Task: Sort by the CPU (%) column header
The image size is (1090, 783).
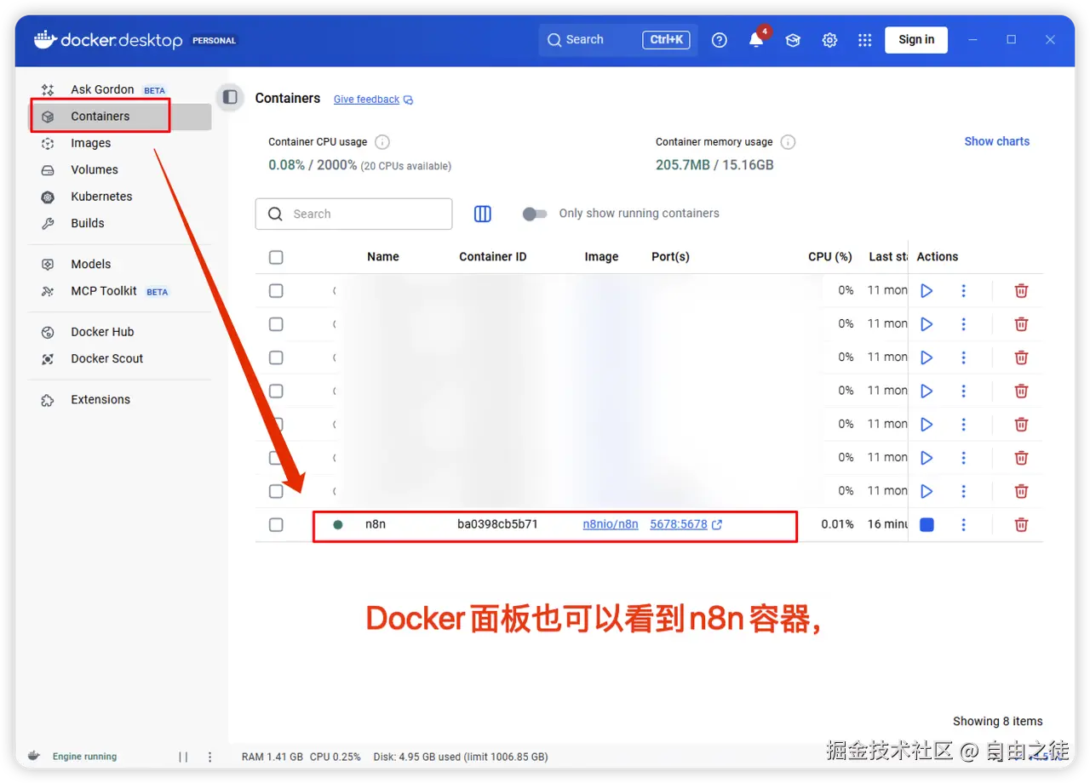Action: point(830,256)
